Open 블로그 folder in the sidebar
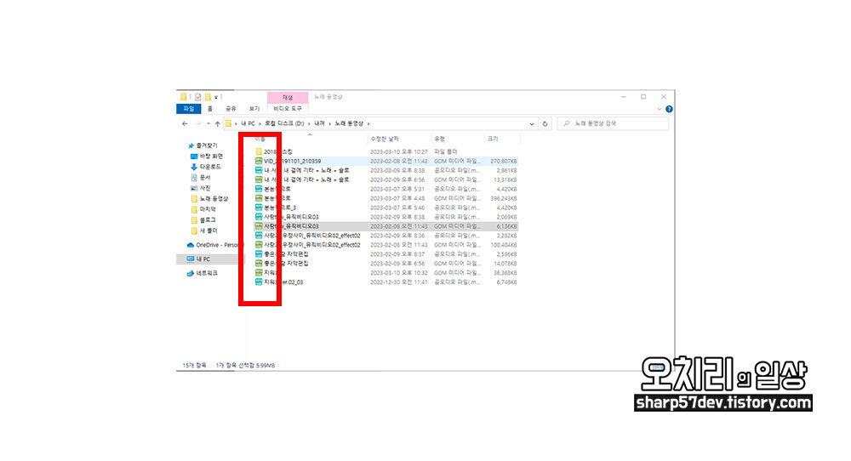This screenshot has height=461, width=851. coord(208,220)
